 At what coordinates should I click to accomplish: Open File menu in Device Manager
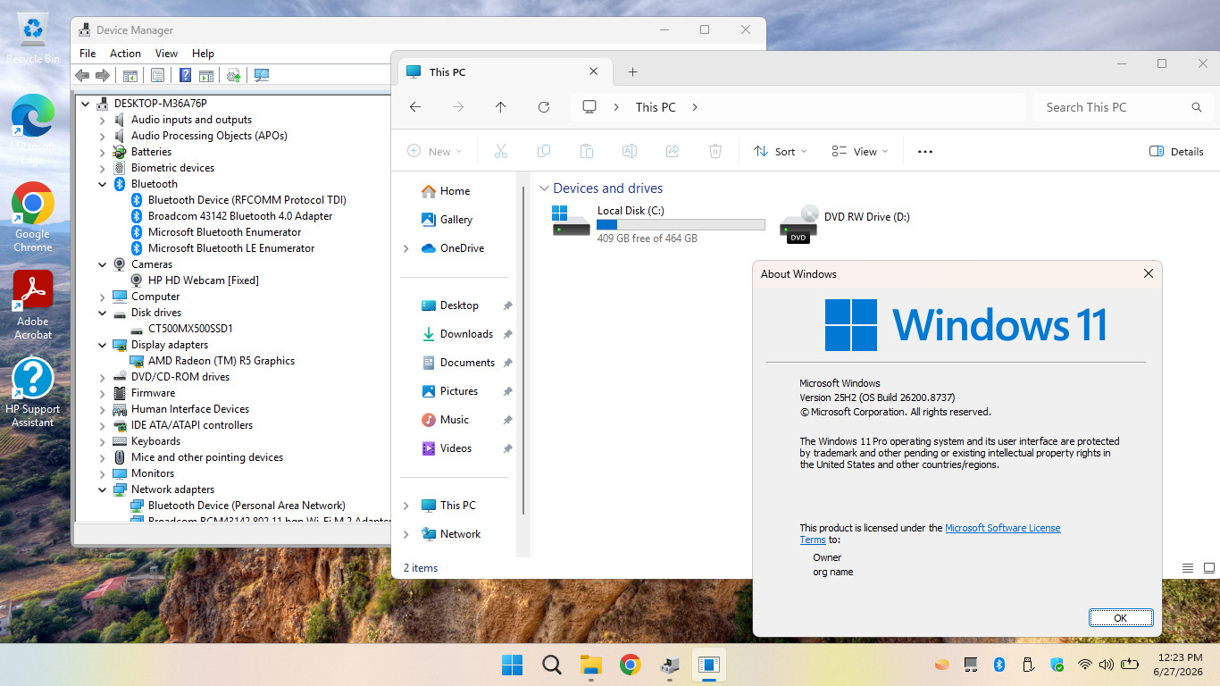coord(88,54)
